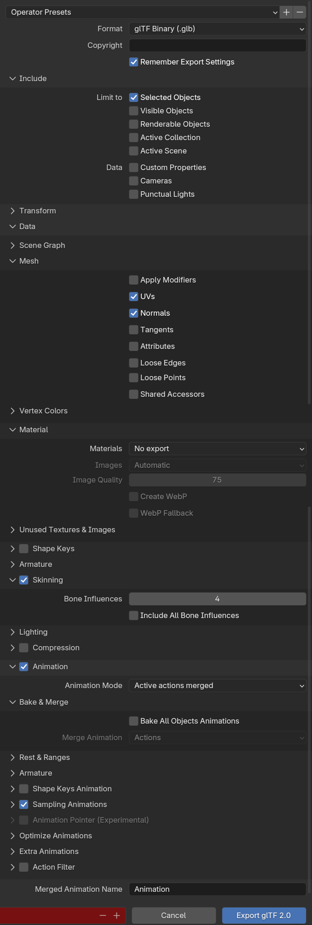Screen dimensions: 312x925
Task: Change the Animation Mode dropdown
Action: pyautogui.click(x=217, y=686)
